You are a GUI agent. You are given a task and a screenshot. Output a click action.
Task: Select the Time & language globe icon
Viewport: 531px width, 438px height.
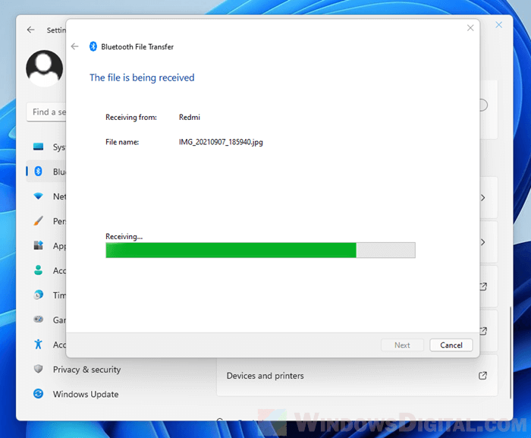pyautogui.click(x=39, y=295)
